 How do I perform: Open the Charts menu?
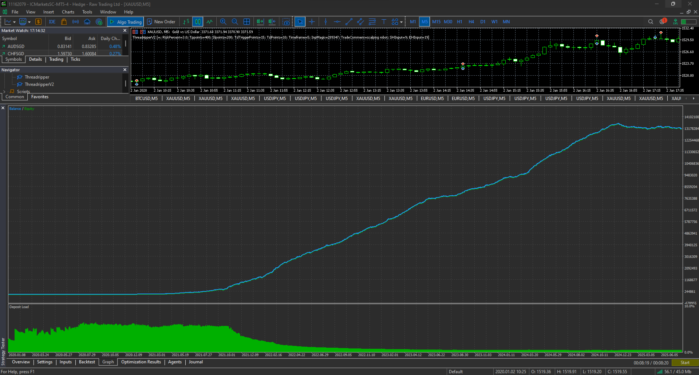pos(68,12)
